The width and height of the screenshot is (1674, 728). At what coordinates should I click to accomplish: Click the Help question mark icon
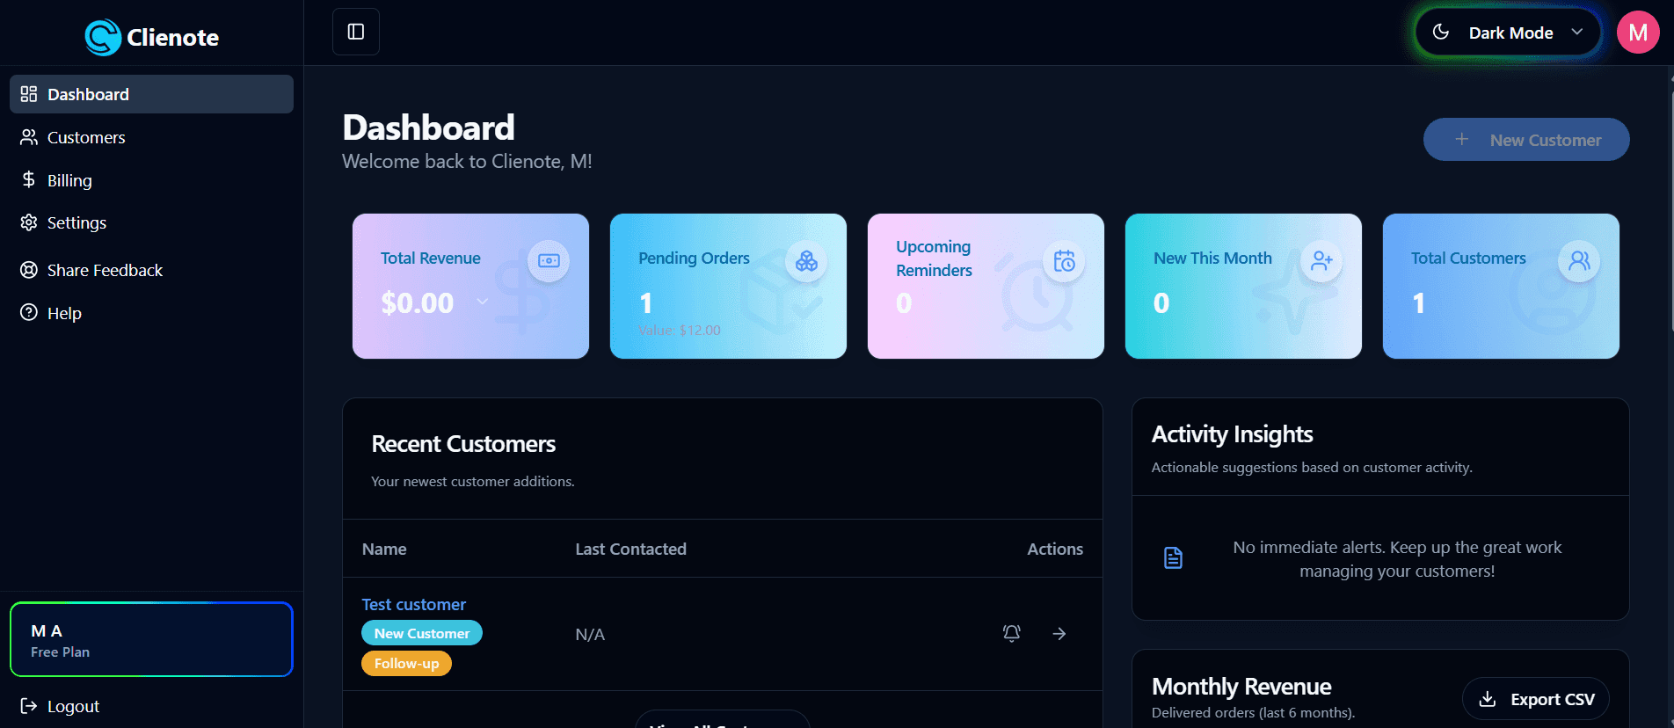(29, 312)
